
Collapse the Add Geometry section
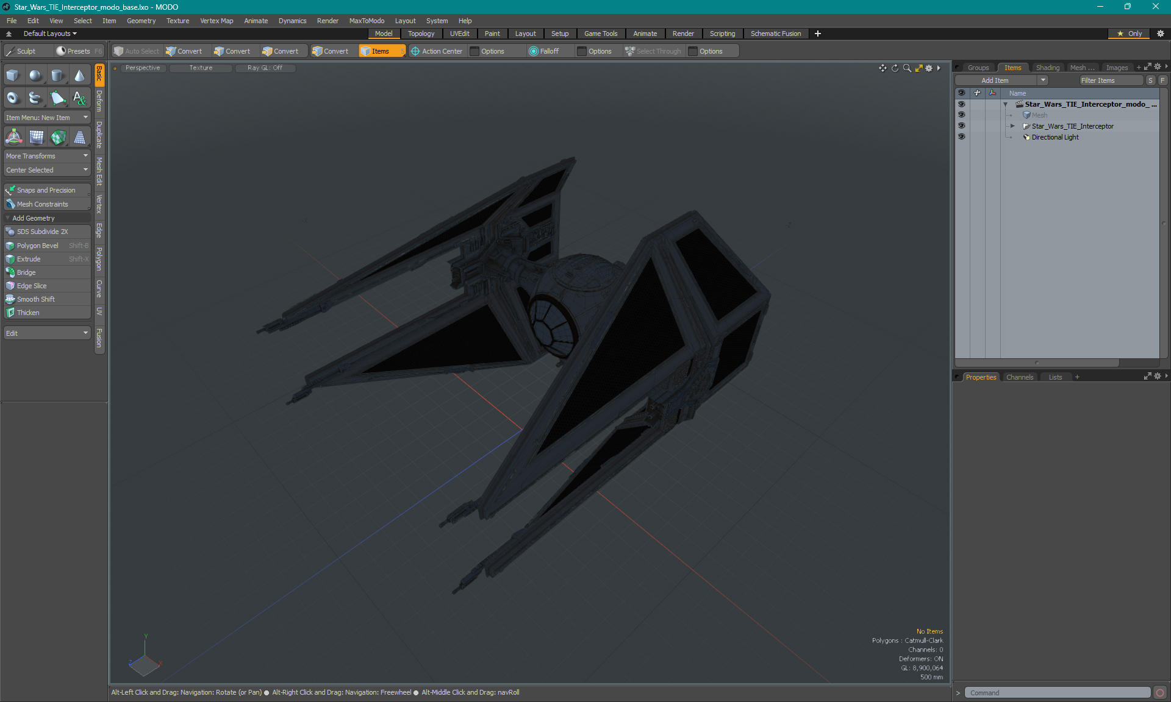[x=8, y=218]
